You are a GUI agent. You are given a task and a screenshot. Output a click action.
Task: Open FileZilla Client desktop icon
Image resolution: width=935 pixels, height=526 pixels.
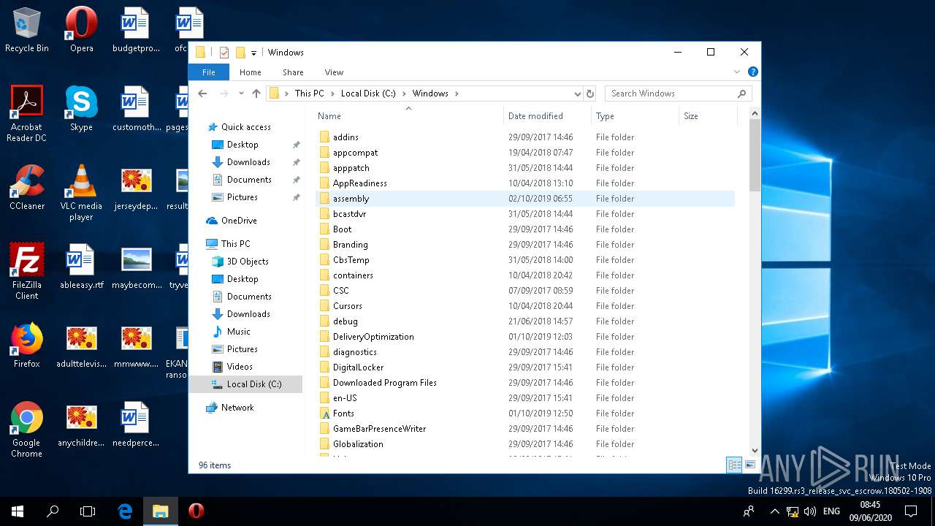tap(27, 272)
